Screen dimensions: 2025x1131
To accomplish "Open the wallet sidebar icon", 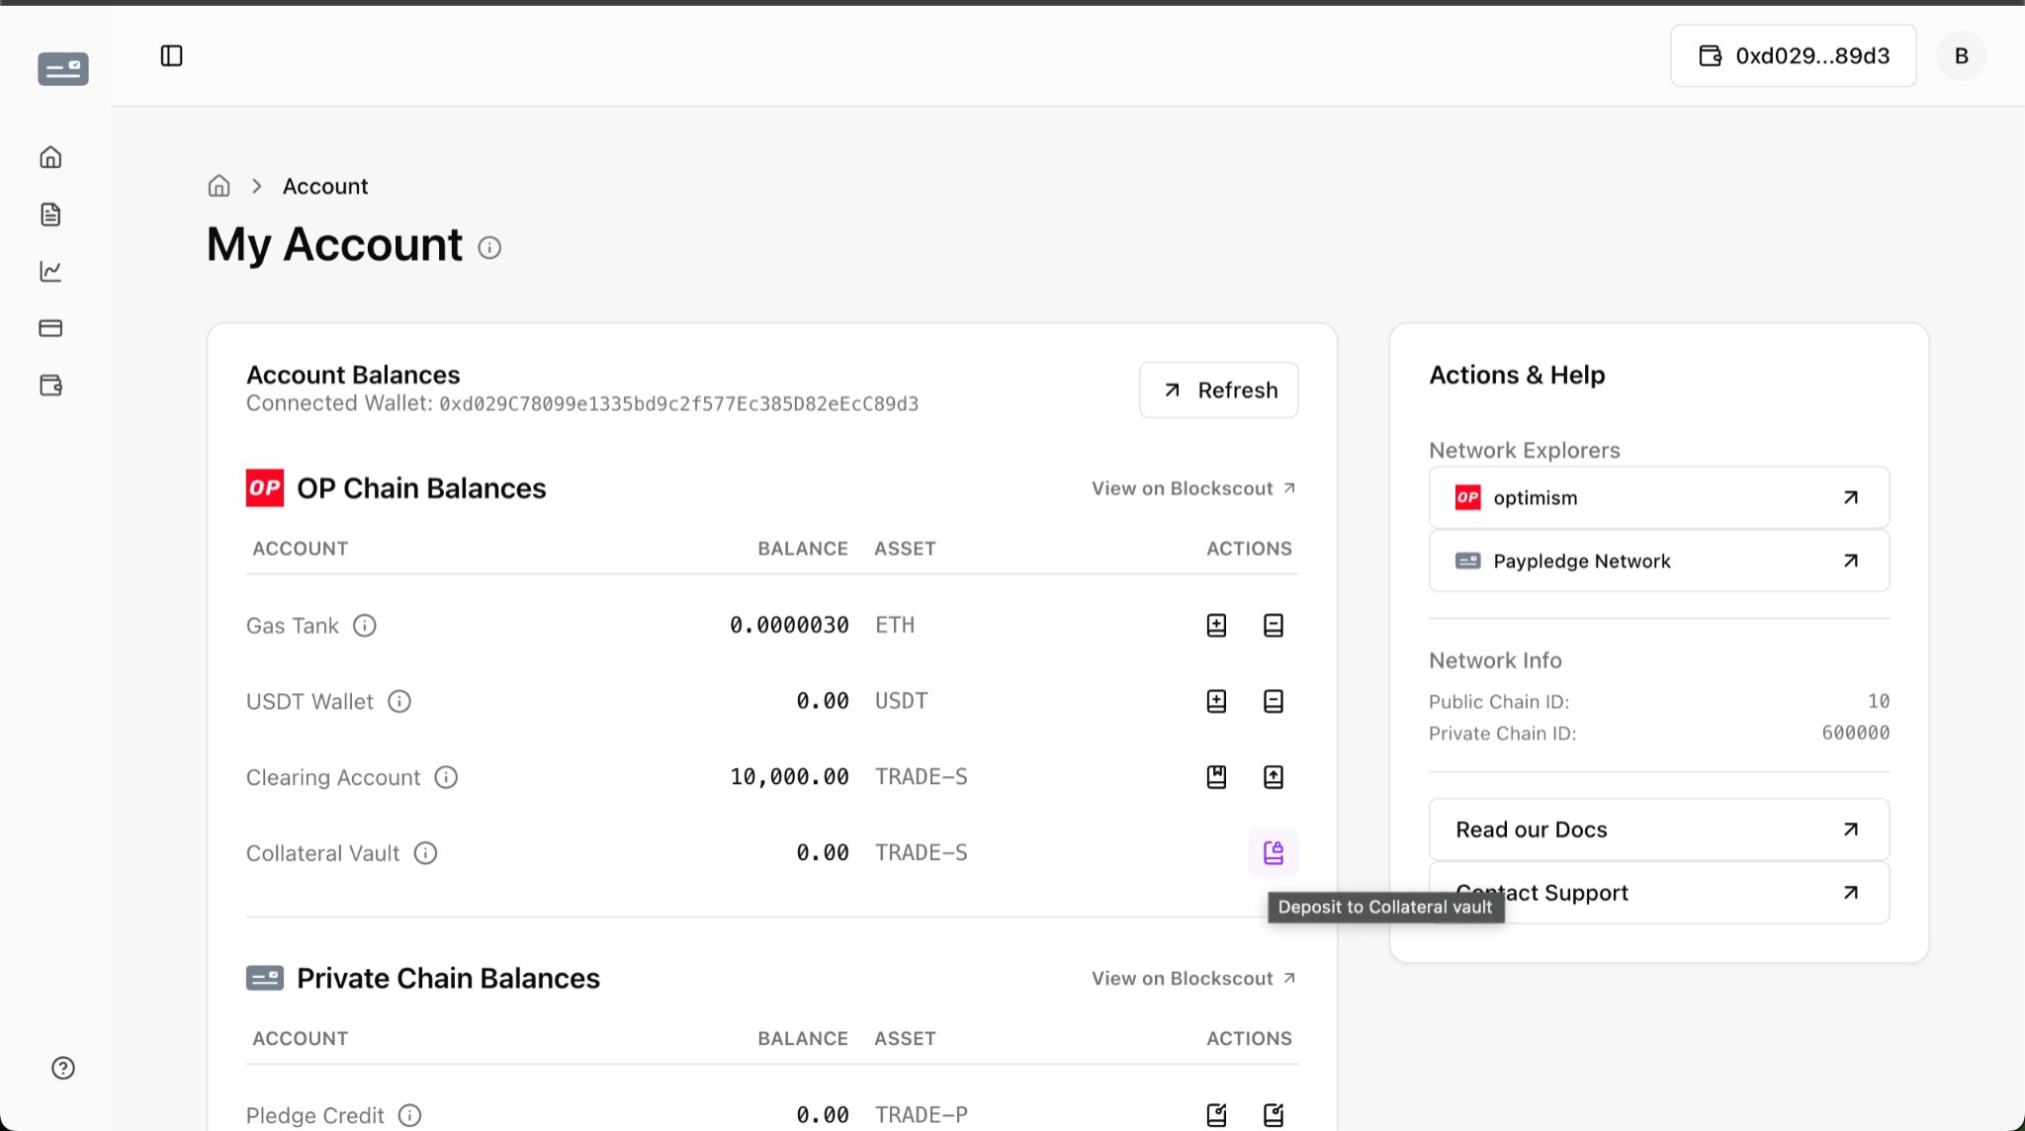I will point(50,386).
